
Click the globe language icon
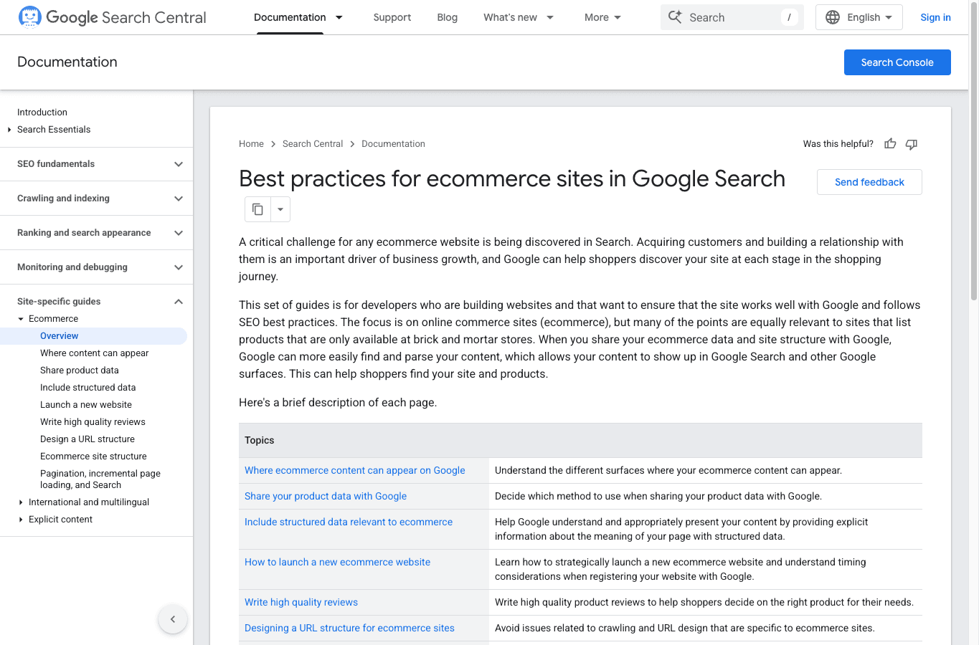833,17
